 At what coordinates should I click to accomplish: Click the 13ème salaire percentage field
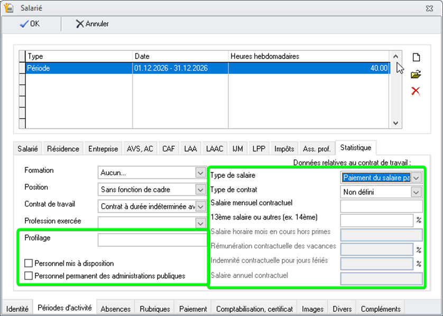coord(376,221)
